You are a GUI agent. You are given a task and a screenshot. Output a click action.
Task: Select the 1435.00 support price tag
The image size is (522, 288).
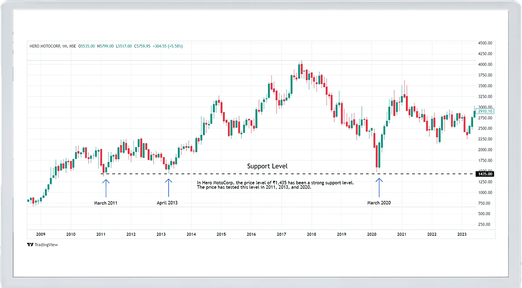point(485,174)
